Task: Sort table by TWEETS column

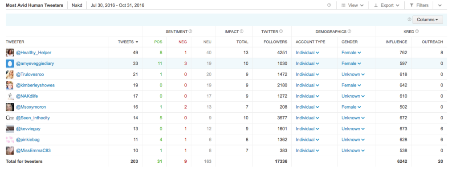Action: click(x=128, y=42)
